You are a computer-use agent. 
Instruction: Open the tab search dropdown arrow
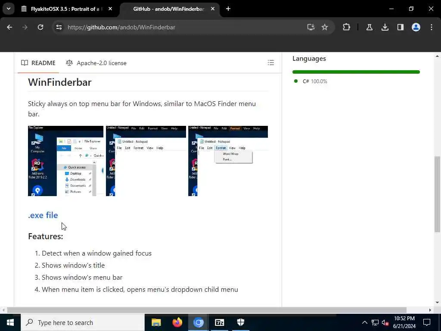[9, 9]
